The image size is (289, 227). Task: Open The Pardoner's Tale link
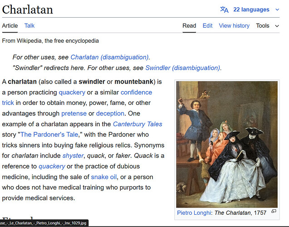click(x=49, y=135)
